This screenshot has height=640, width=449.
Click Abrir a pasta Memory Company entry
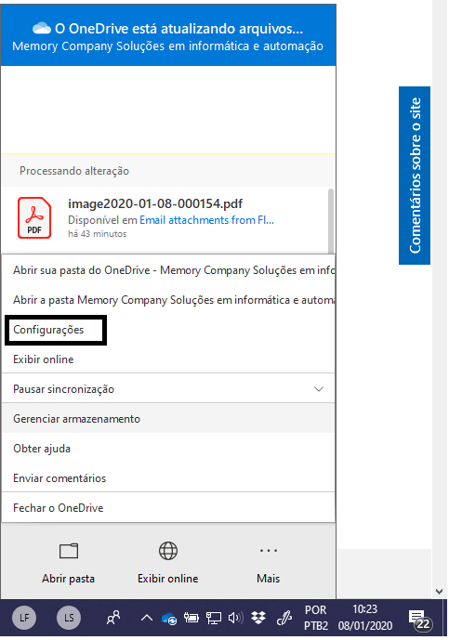tap(168, 300)
